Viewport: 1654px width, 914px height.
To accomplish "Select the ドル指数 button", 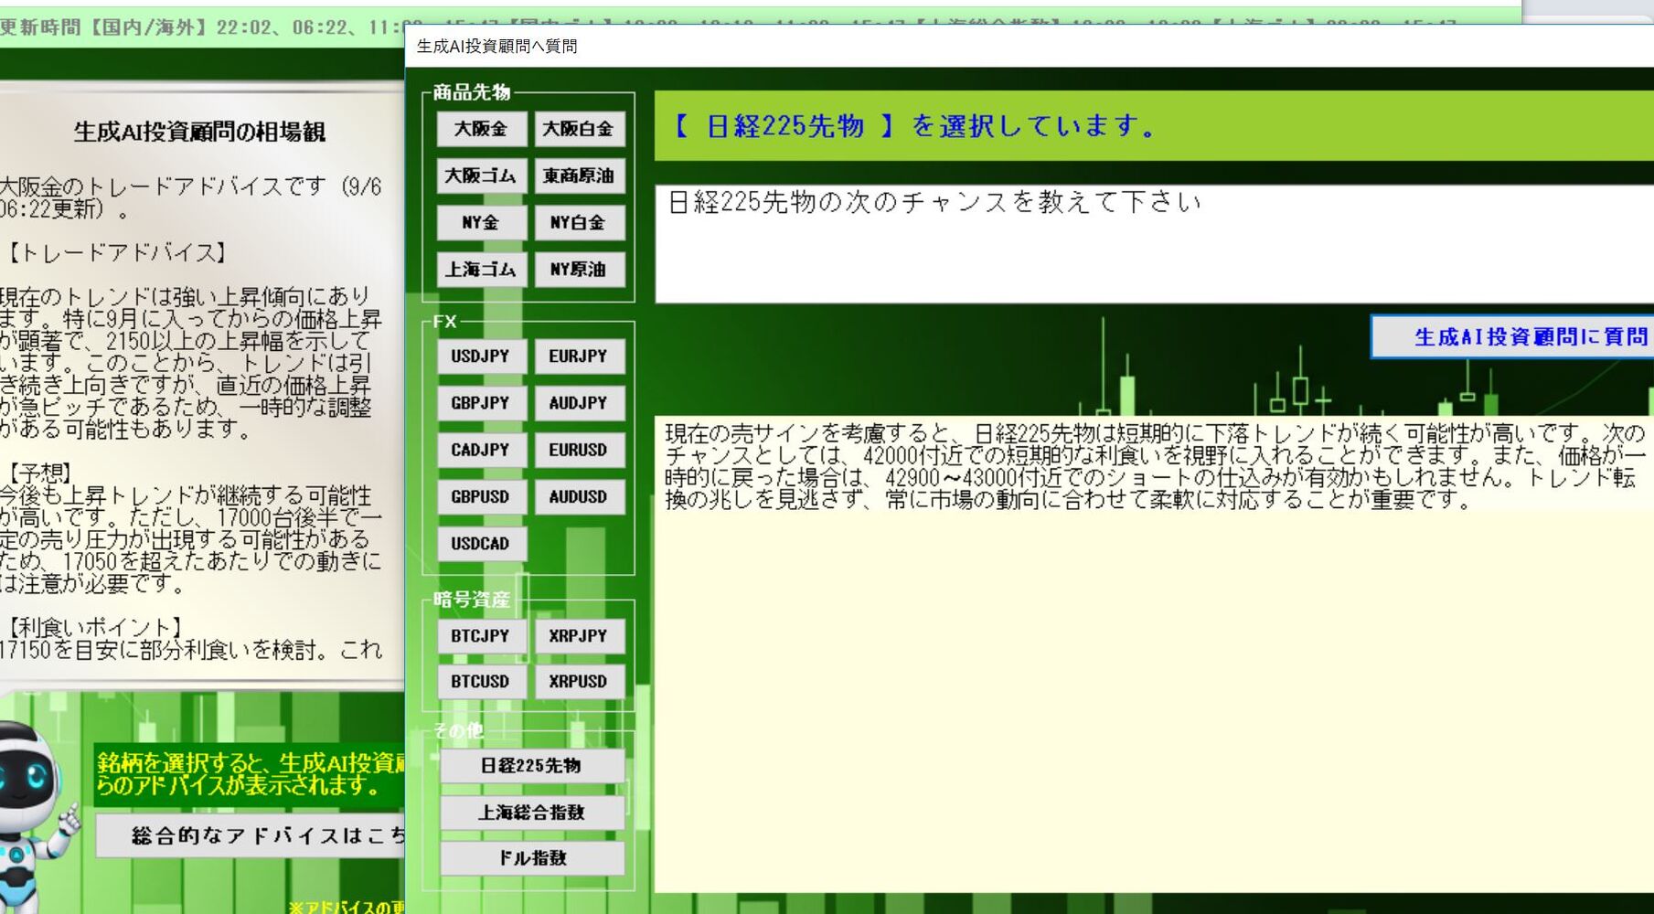I will pyautogui.click(x=532, y=858).
